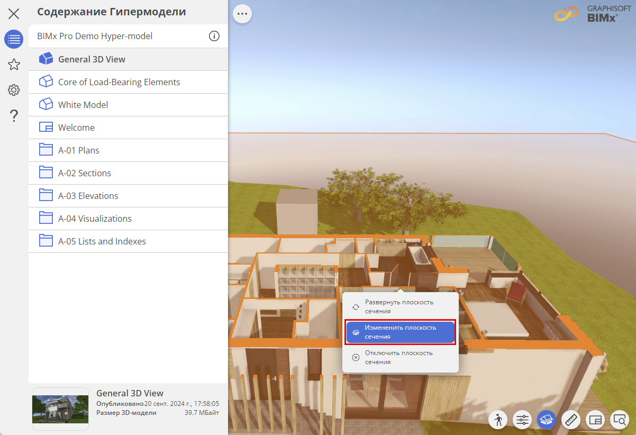Image resolution: width=636 pixels, height=435 pixels.
Task: Show model info via the info icon
Action: [214, 37]
